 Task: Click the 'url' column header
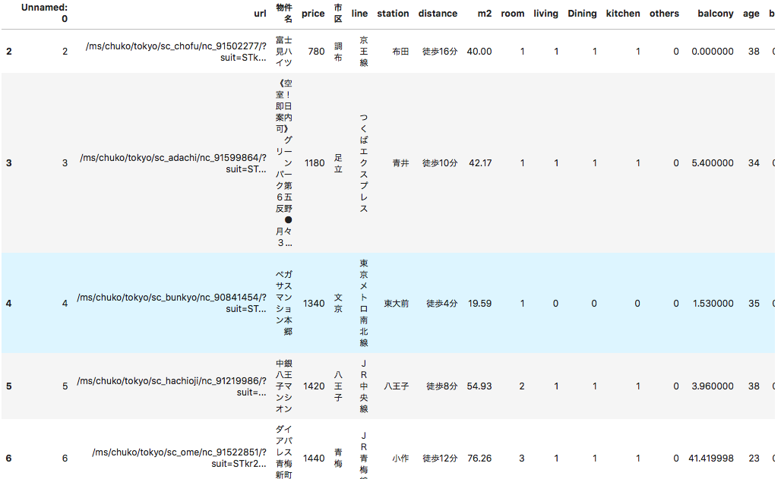click(260, 14)
